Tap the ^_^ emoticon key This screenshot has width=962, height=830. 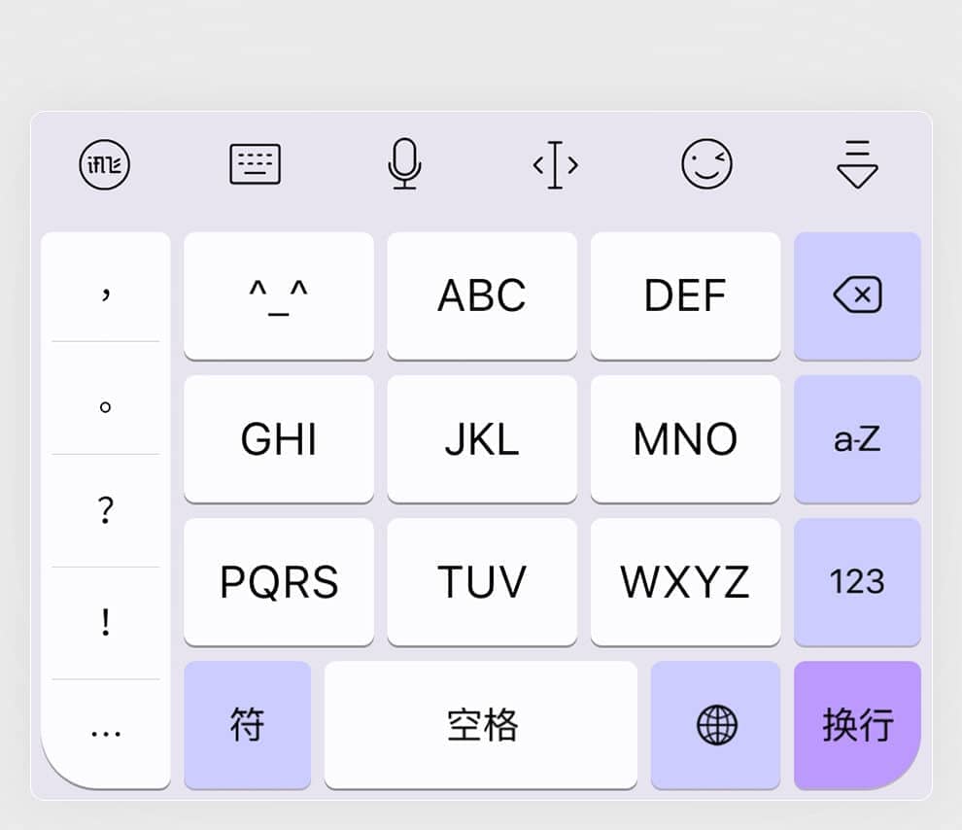(279, 295)
